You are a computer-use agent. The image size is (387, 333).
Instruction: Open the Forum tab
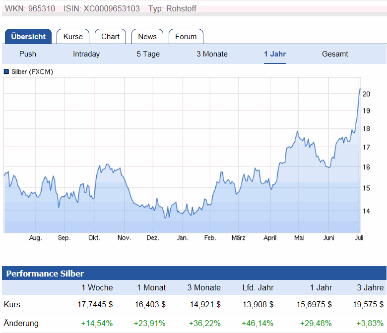click(186, 37)
